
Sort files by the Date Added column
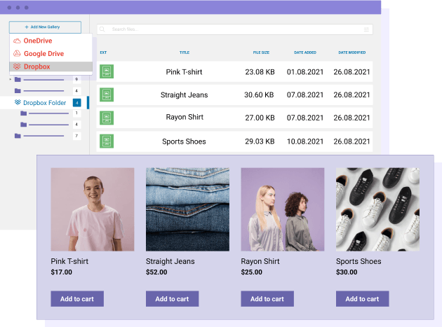tap(305, 53)
